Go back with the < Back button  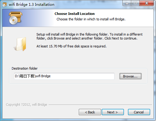click(90, 112)
